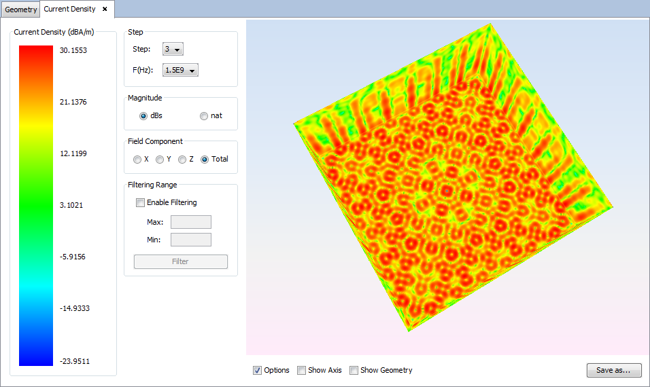
Task: Uncheck the Options checkbox
Action: [x=257, y=371]
